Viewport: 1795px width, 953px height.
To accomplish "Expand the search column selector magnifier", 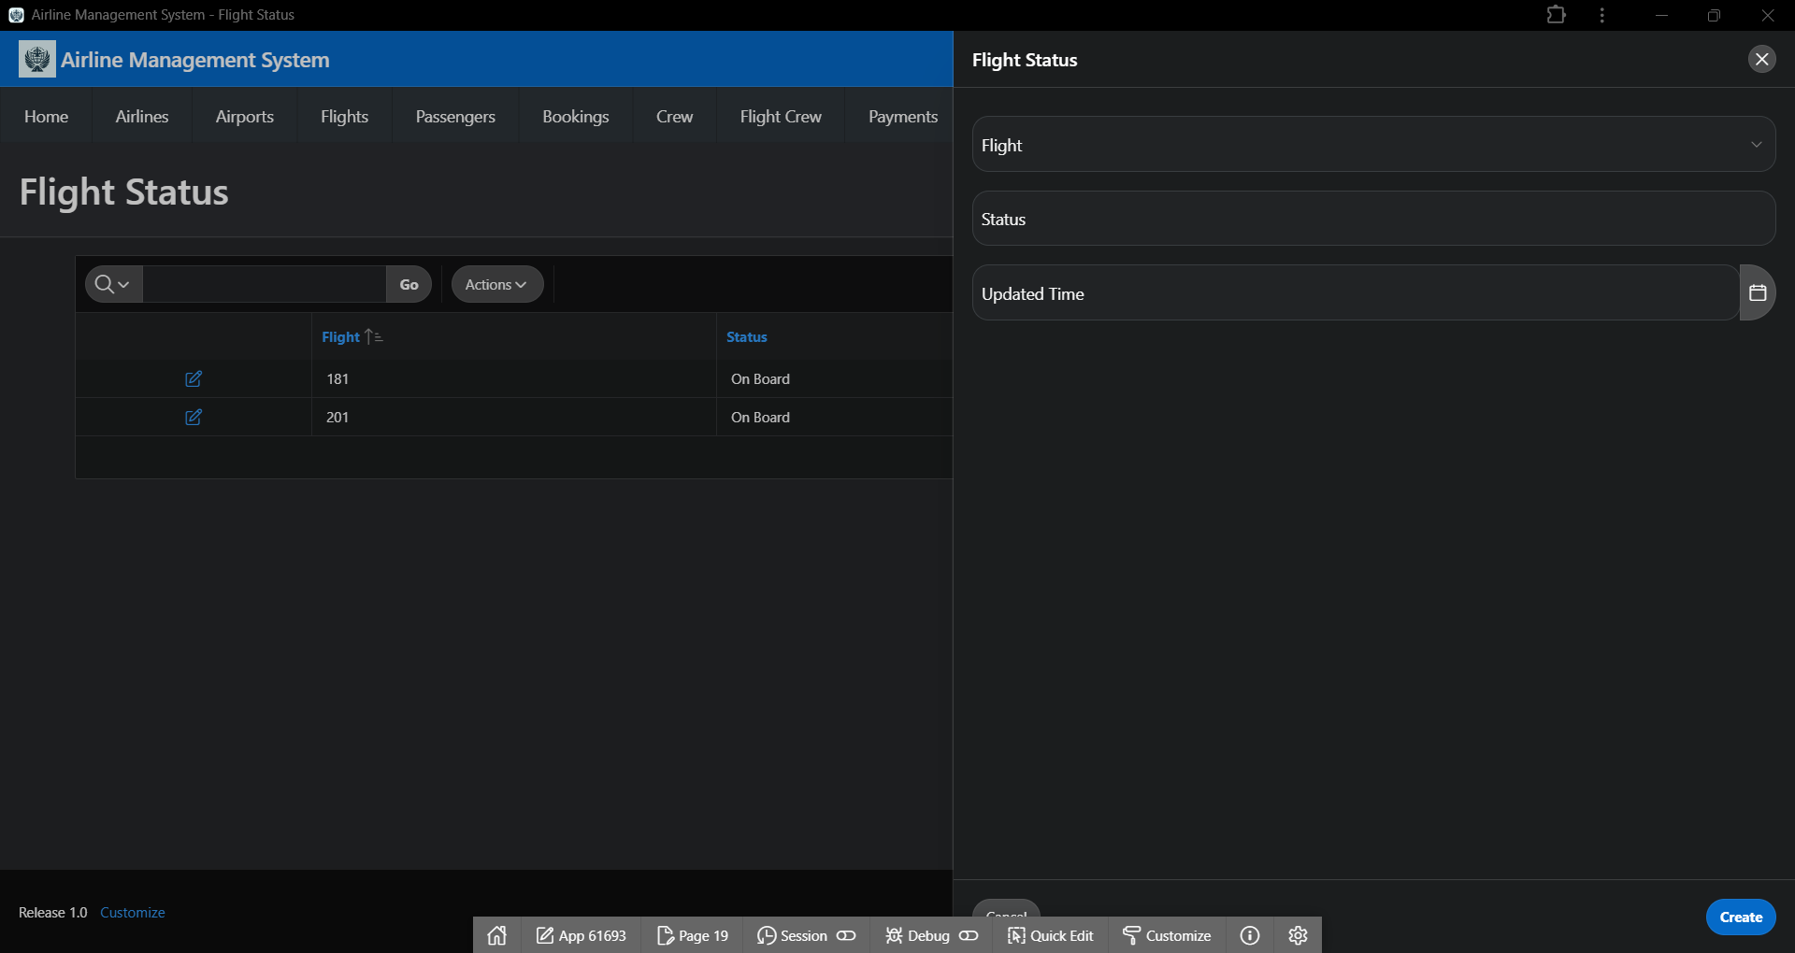I will point(113,284).
